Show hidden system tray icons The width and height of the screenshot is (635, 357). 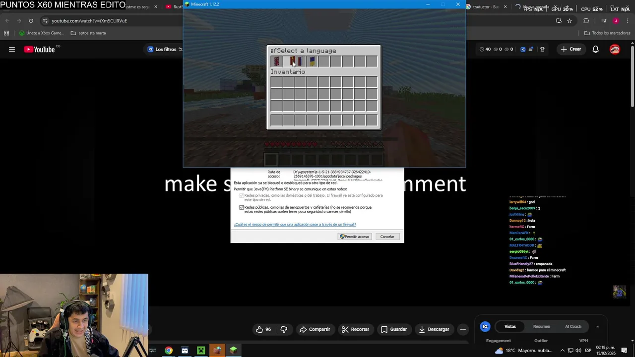point(562,351)
